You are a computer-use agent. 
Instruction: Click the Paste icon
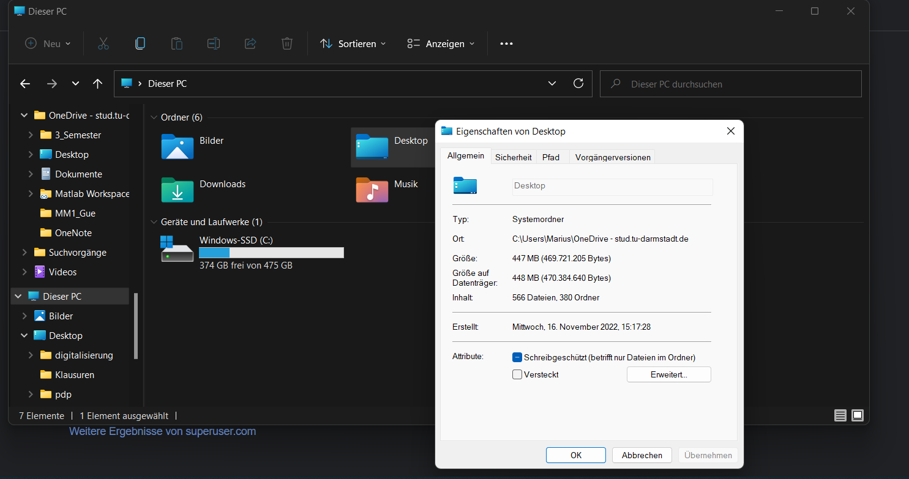tap(176, 43)
